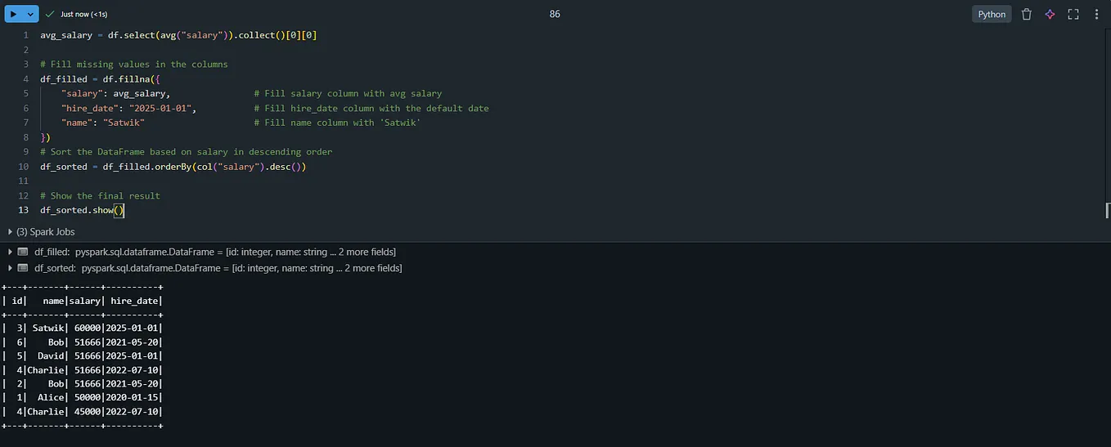The width and height of the screenshot is (1111, 447).
Task: Click the output table header row
Action: pos(82,301)
